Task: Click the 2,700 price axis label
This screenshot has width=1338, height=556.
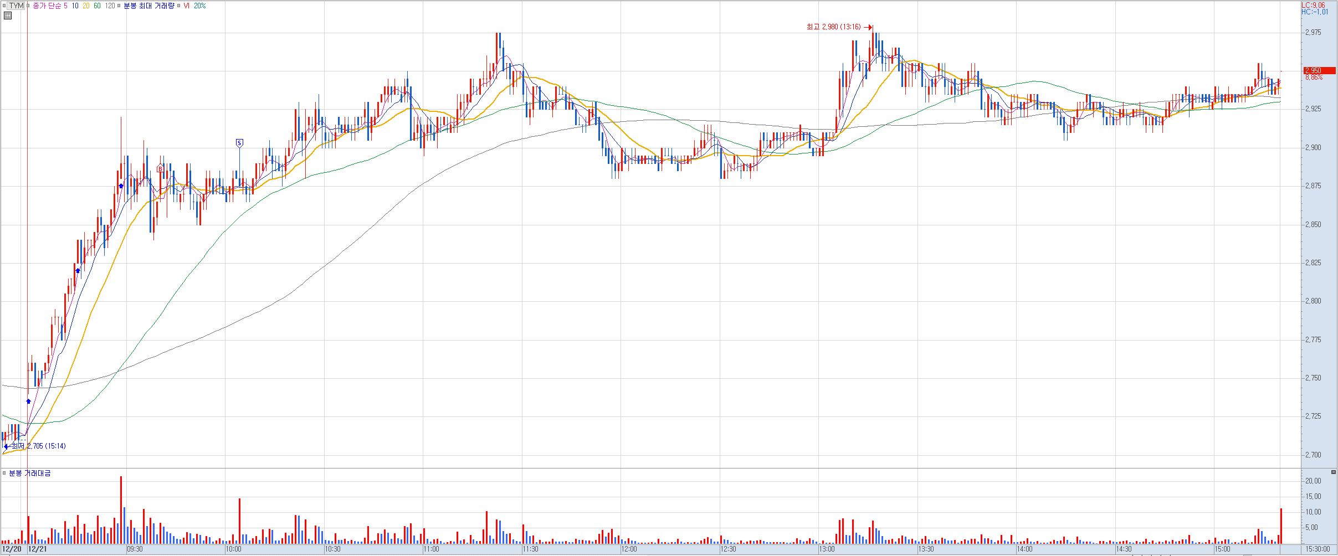Action: click(x=1313, y=455)
